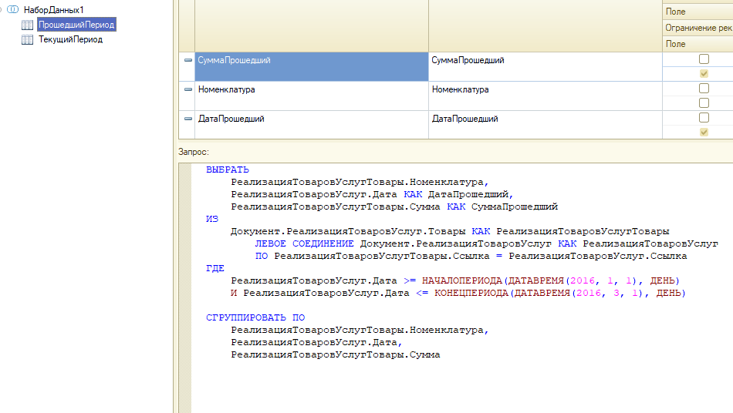Toggle upper checkbox in Номенклатура row
Viewport: 733px width, 413px height.
[x=704, y=89]
